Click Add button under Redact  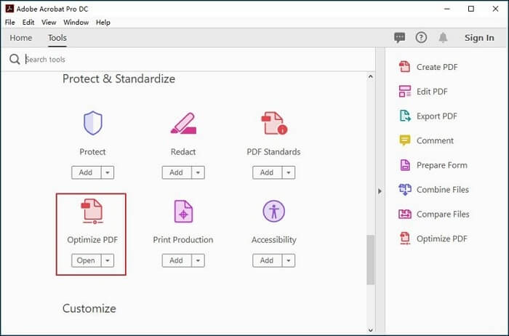click(177, 172)
